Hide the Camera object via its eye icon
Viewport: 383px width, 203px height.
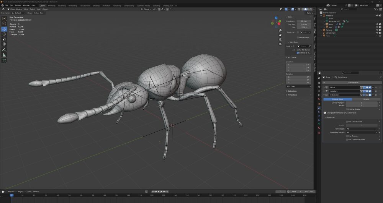[377, 30]
